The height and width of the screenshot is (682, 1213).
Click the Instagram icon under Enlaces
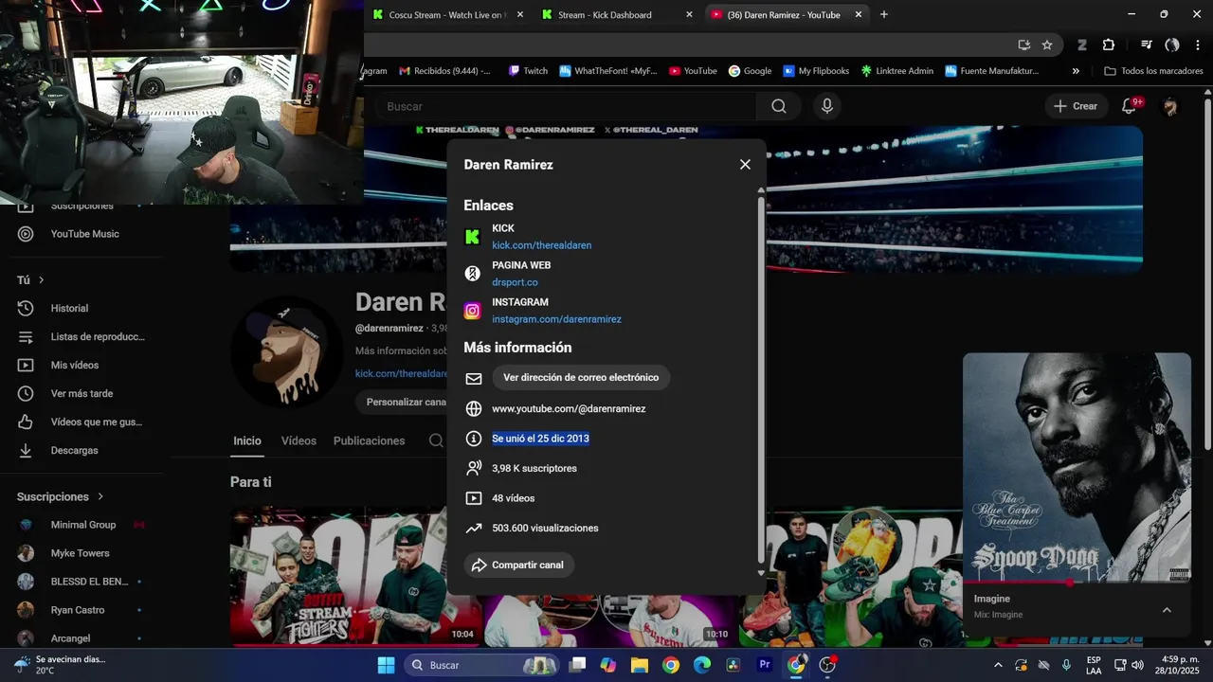point(472,311)
